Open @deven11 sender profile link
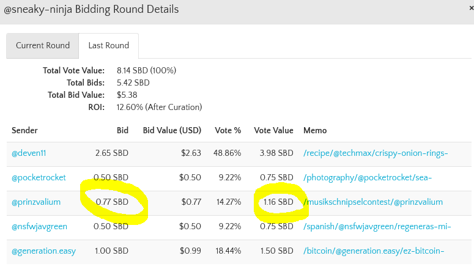Screen dimensions: 474x272 click(x=29, y=153)
